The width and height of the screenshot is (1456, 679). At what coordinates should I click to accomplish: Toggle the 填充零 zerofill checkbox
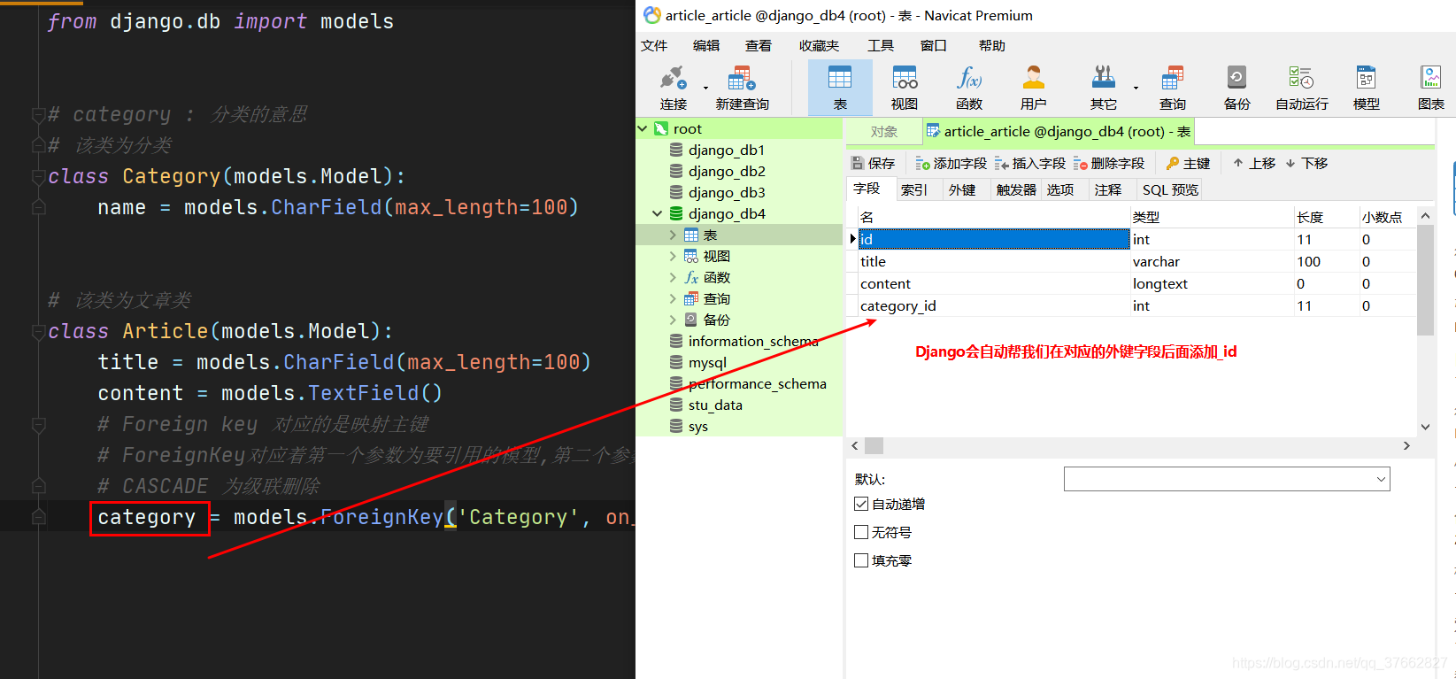click(860, 560)
